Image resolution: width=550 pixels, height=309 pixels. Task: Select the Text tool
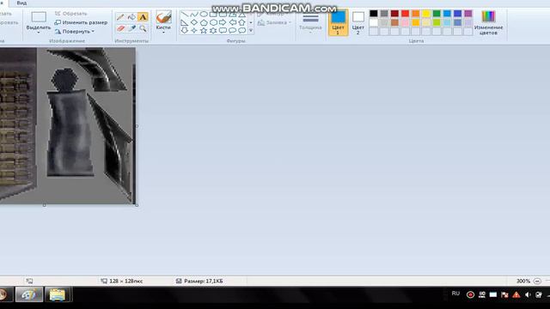(143, 17)
